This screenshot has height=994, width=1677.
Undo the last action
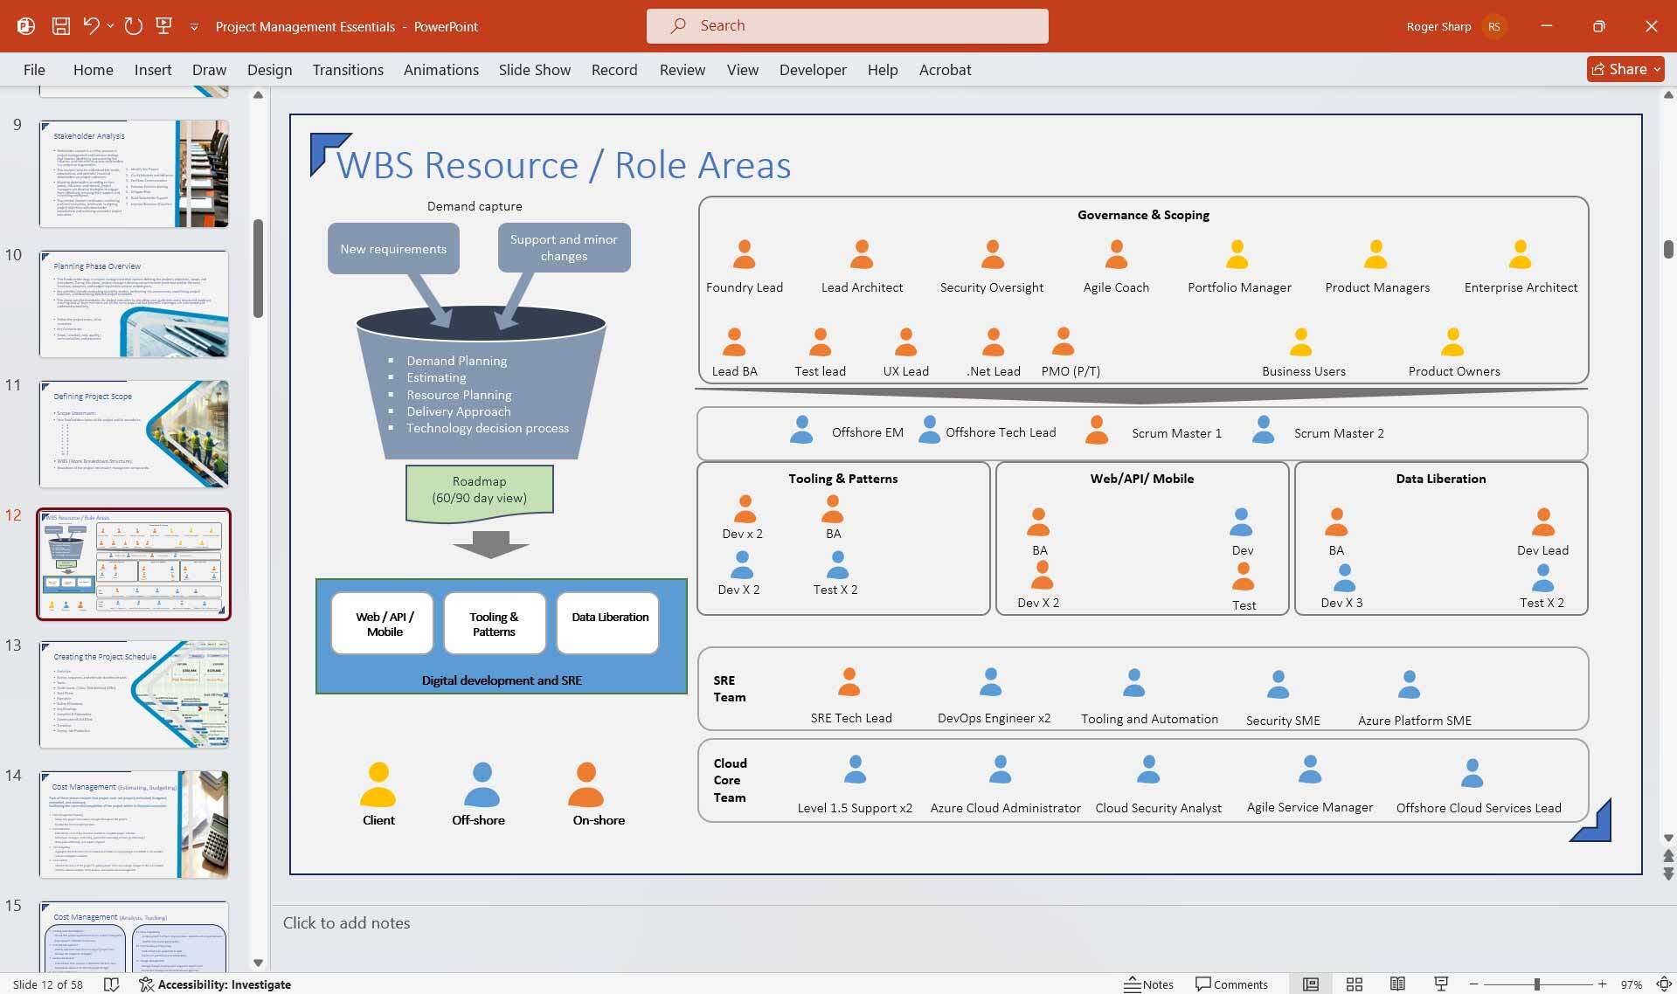click(91, 26)
